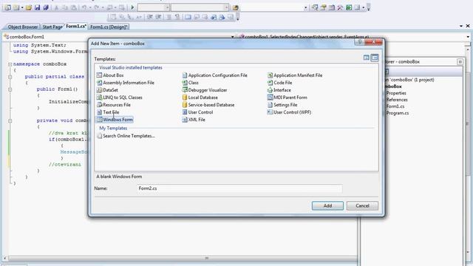Click the Comment Out Selected Lines icon
This screenshot has width=473, height=266.
pos(169,17)
